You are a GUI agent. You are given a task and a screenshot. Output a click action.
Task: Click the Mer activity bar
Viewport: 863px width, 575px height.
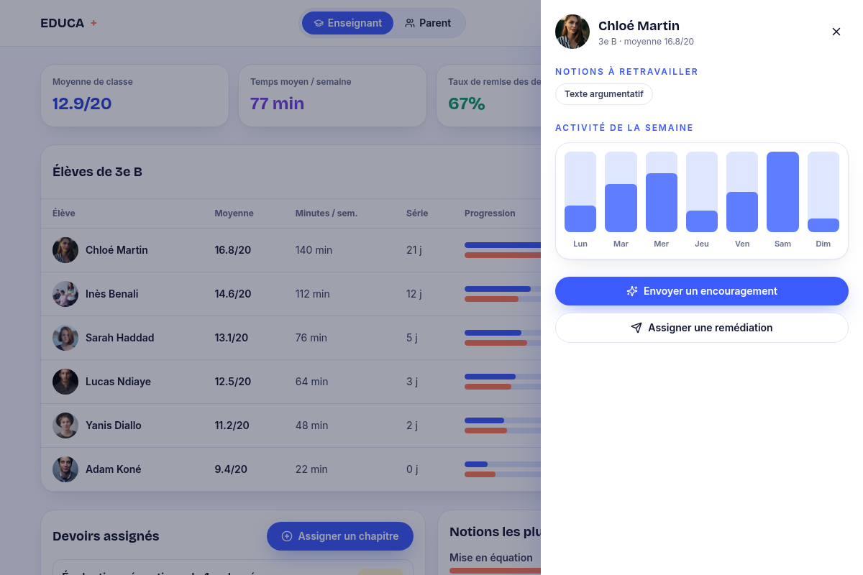point(662,192)
